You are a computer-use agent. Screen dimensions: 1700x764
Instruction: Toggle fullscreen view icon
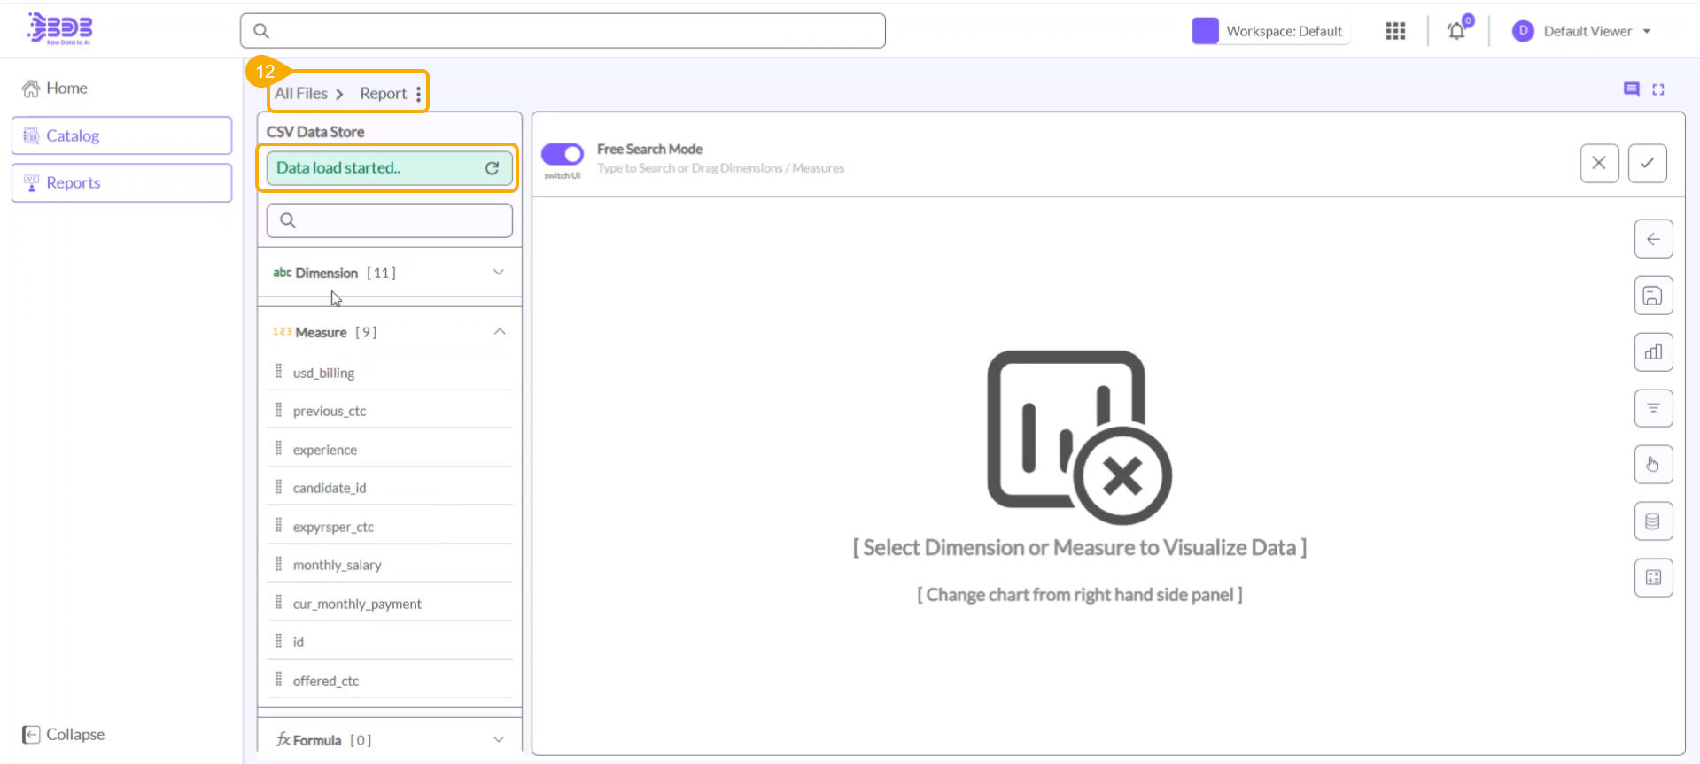coord(1658,89)
